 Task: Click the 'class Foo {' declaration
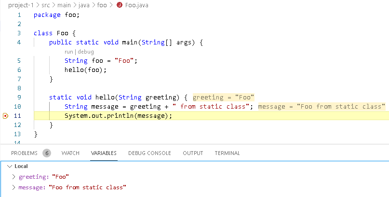click(x=54, y=33)
